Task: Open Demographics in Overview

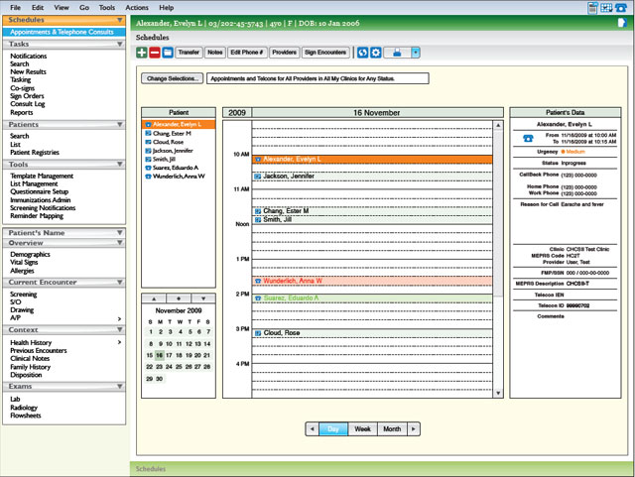Action: 30,254
